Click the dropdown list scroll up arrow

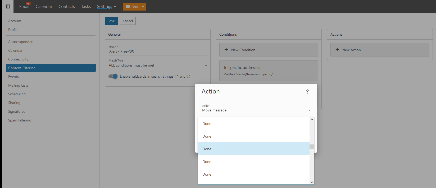pyautogui.click(x=312, y=119)
